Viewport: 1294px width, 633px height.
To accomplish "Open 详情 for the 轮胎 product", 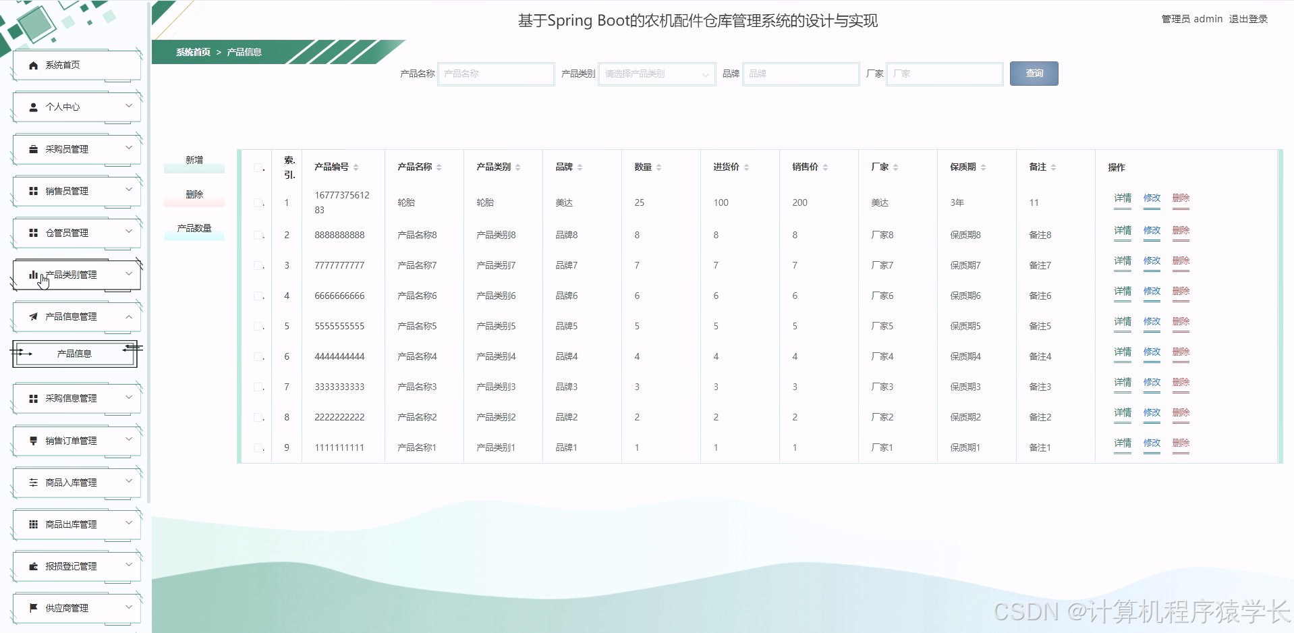I will point(1122,198).
